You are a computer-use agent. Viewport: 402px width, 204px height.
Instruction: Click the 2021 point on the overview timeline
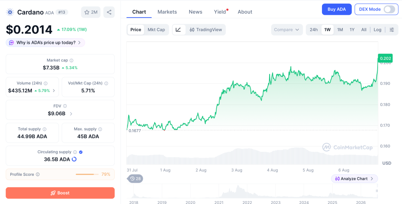pos(219,202)
